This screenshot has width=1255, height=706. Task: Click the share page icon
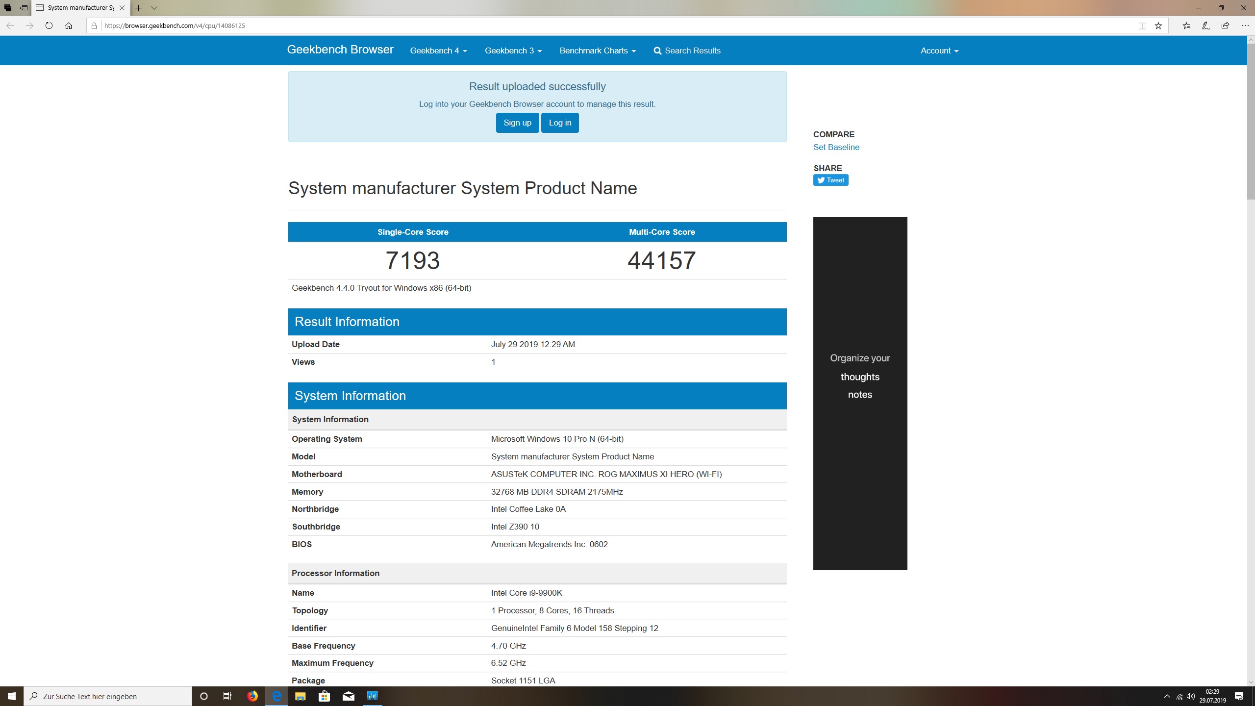click(x=1226, y=25)
